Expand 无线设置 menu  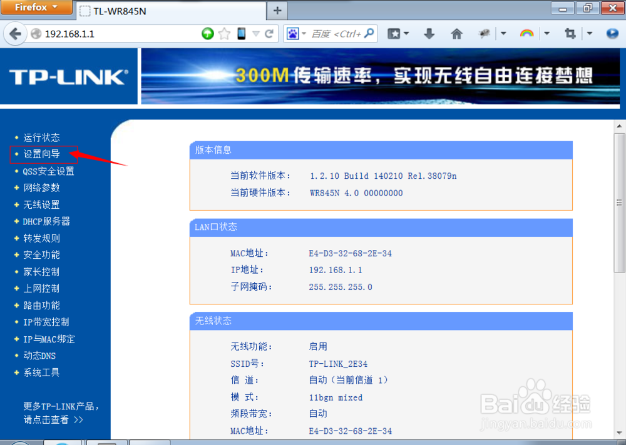pyautogui.click(x=41, y=204)
